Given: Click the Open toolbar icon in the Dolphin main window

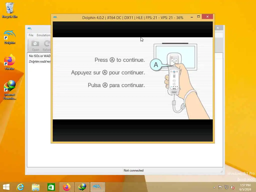Looking at the screenshot, I should (x=35, y=45).
